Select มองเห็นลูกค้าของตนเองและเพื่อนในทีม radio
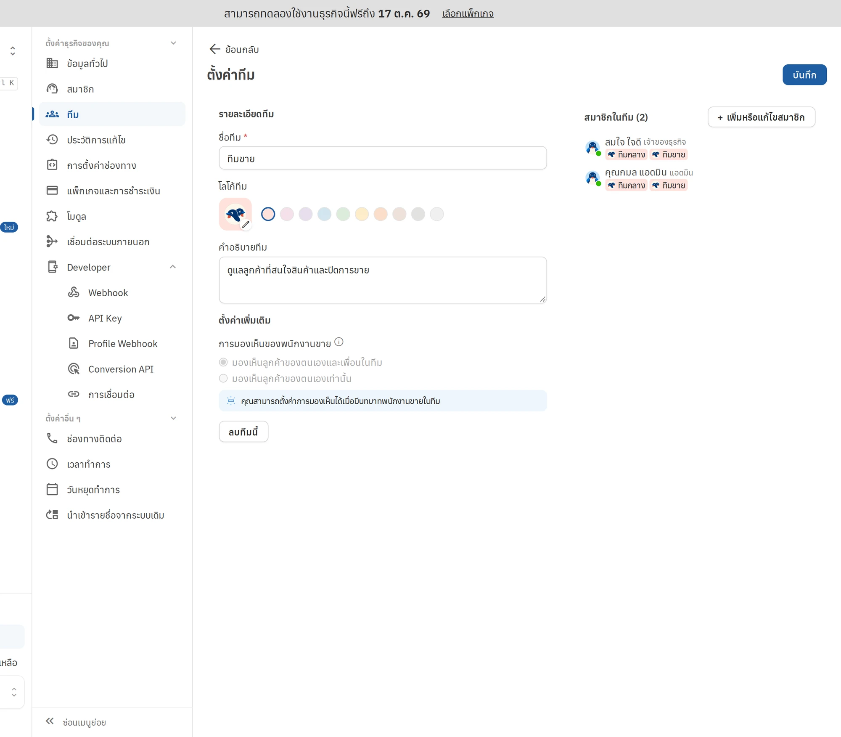Screen dimensions: 841x737 point(223,362)
